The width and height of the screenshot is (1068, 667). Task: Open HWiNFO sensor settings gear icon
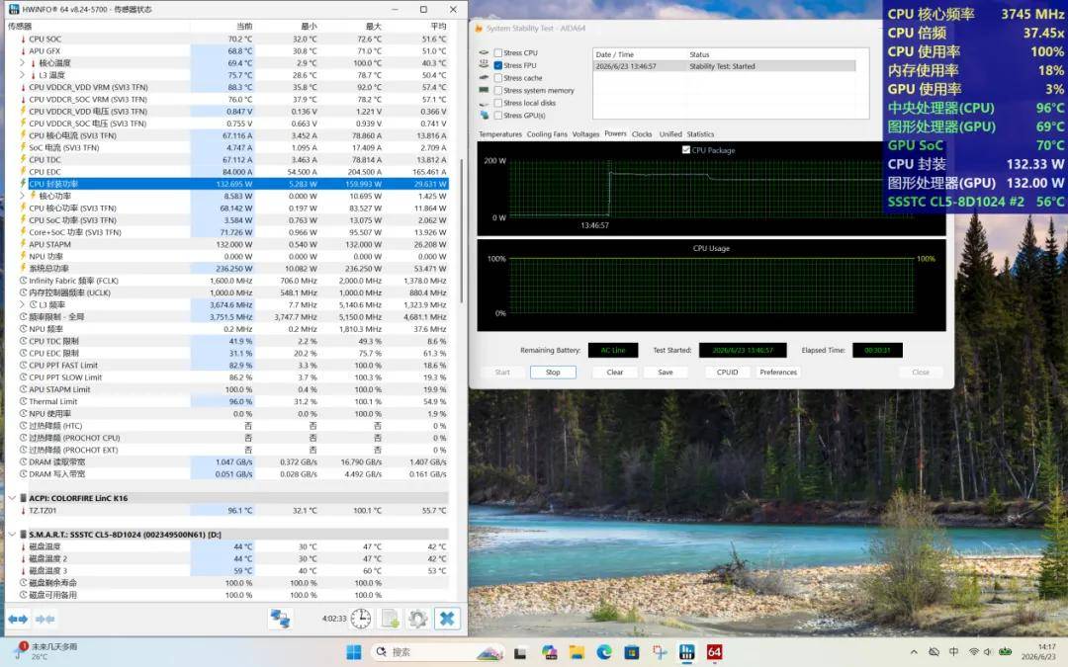(417, 618)
